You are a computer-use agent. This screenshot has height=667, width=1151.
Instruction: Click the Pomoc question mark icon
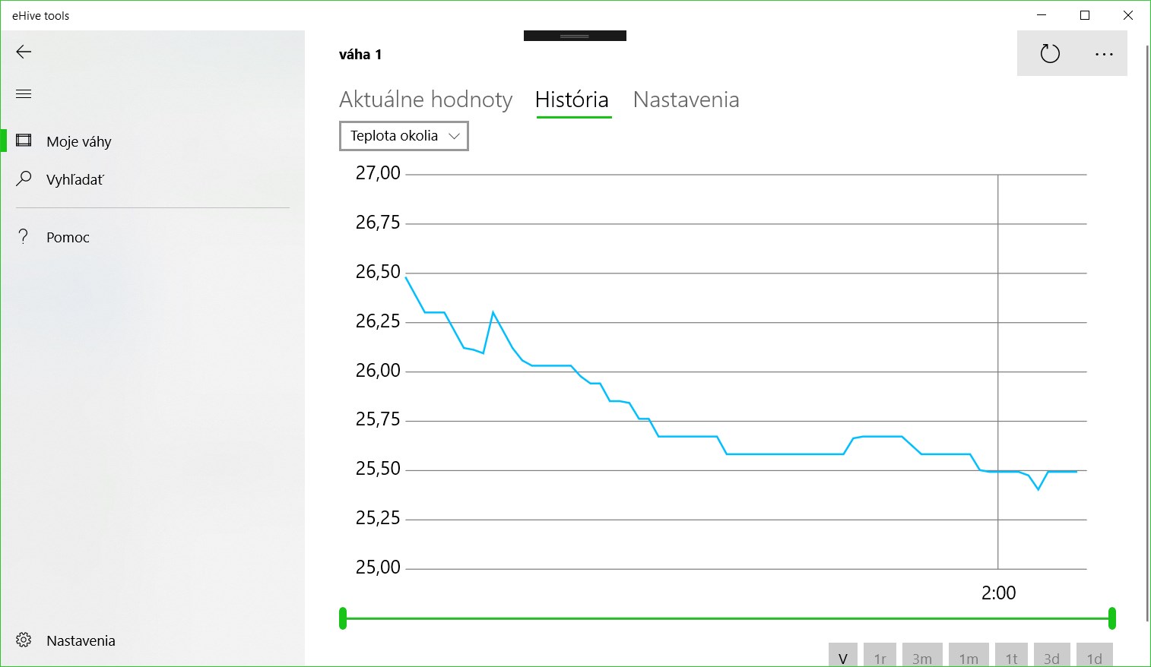pyautogui.click(x=24, y=237)
